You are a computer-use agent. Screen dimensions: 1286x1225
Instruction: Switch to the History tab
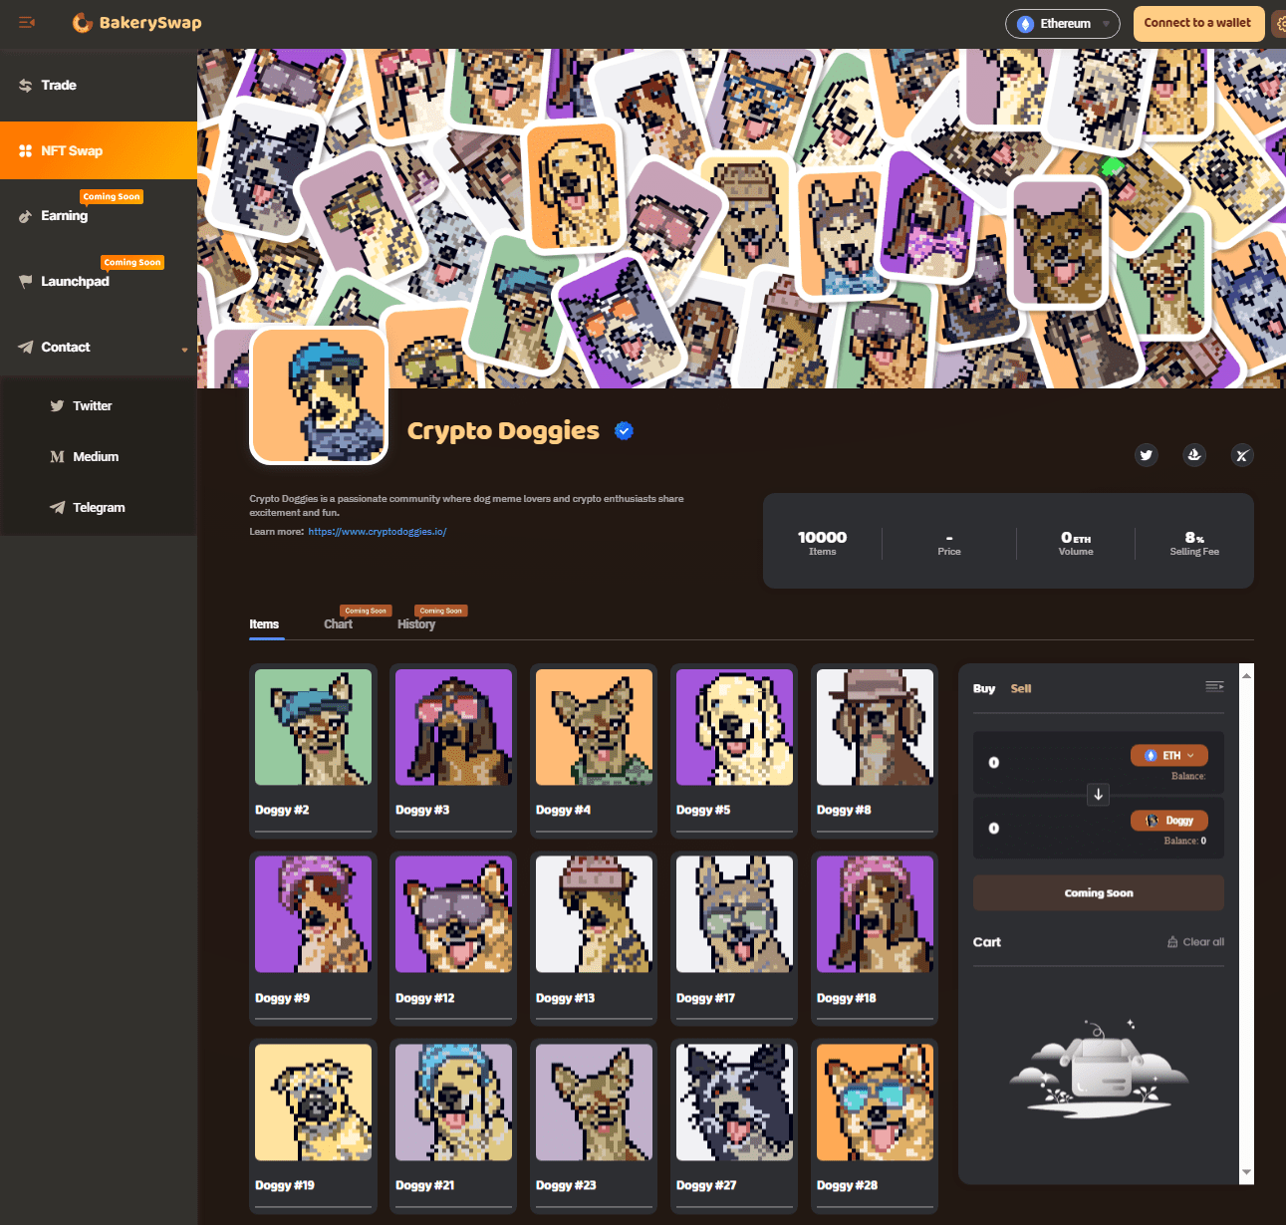tap(416, 624)
